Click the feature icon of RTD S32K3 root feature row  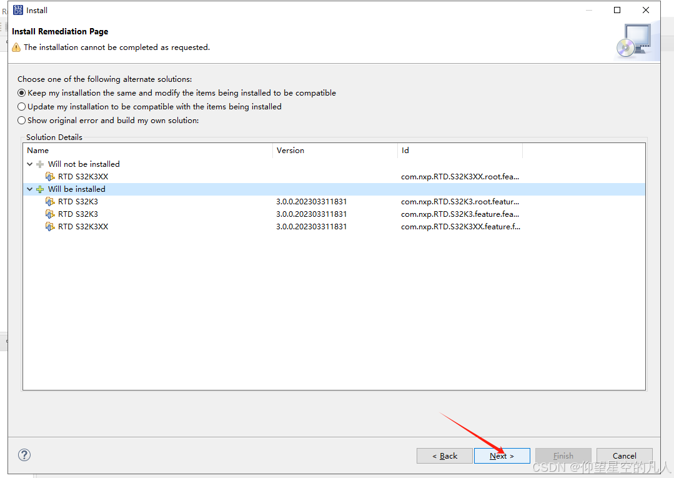pyautogui.click(x=50, y=202)
